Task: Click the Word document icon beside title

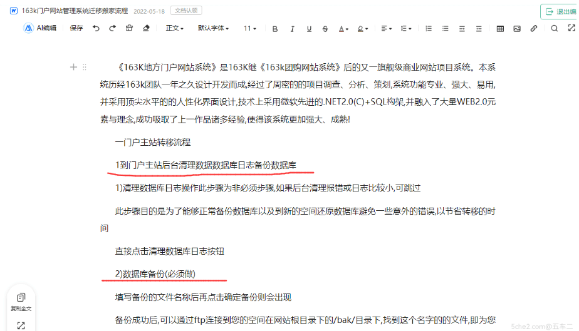Action: coord(14,11)
